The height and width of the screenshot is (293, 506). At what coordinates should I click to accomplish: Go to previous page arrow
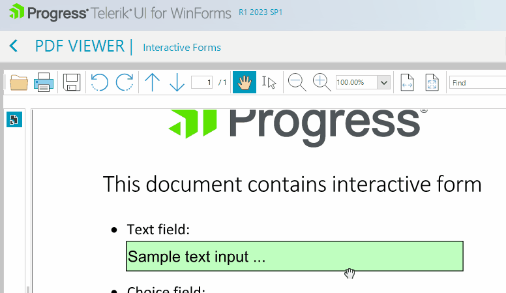(153, 82)
